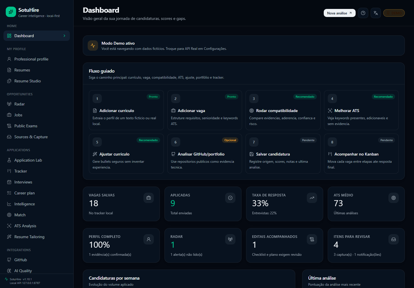Click the Opcional badge on step 6
The height and width of the screenshot is (288, 414).
(x=230, y=140)
